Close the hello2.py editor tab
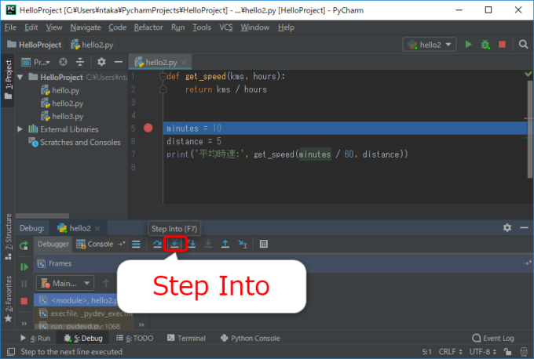 tap(184, 62)
